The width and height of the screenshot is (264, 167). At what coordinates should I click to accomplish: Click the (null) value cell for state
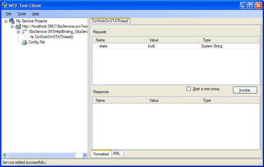[173, 46]
